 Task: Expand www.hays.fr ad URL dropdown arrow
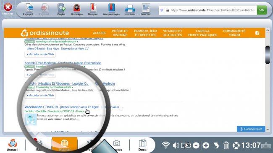[77, 42]
